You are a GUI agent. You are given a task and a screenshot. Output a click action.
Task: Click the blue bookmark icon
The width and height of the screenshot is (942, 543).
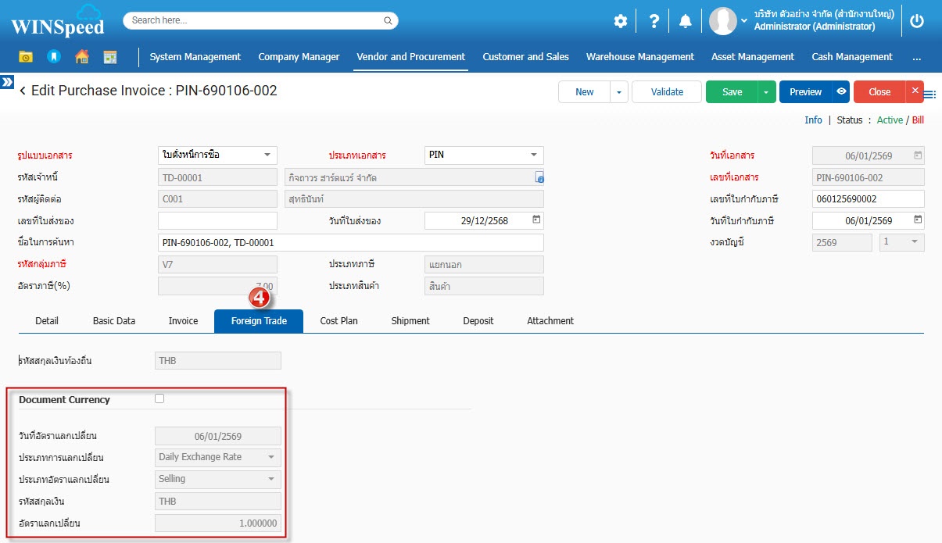pyautogui.click(x=53, y=57)
